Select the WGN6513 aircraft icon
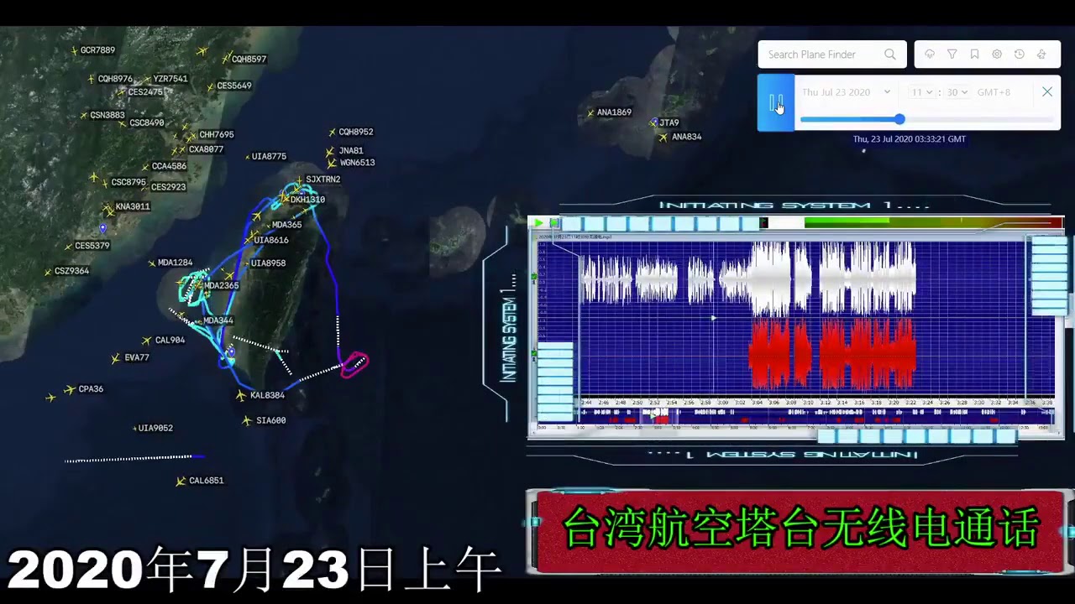This screenshot has width=1075, height=604. [332, 163]
